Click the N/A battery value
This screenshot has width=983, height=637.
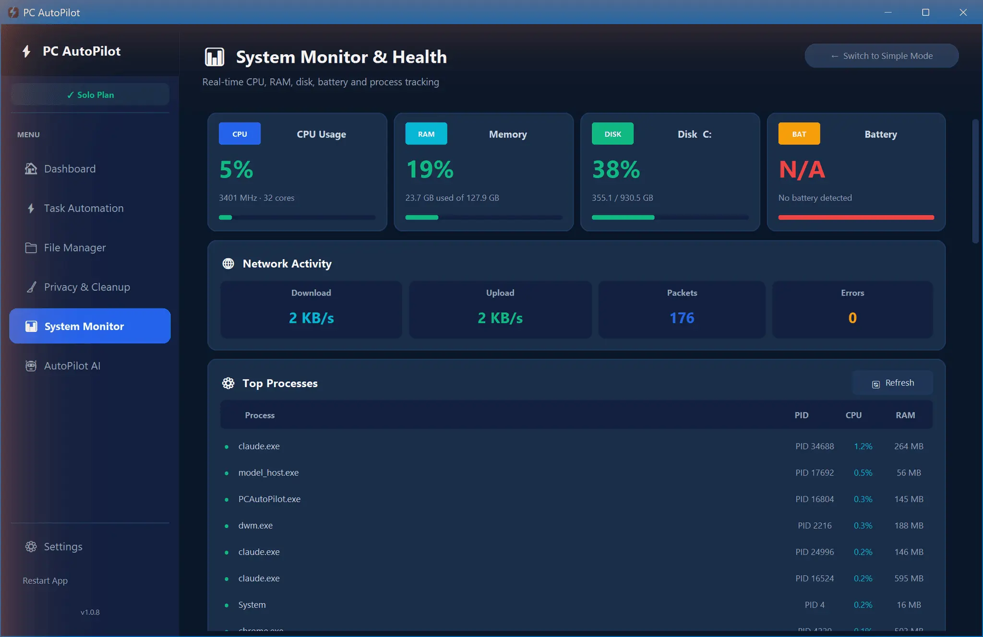tap(802, 169)
